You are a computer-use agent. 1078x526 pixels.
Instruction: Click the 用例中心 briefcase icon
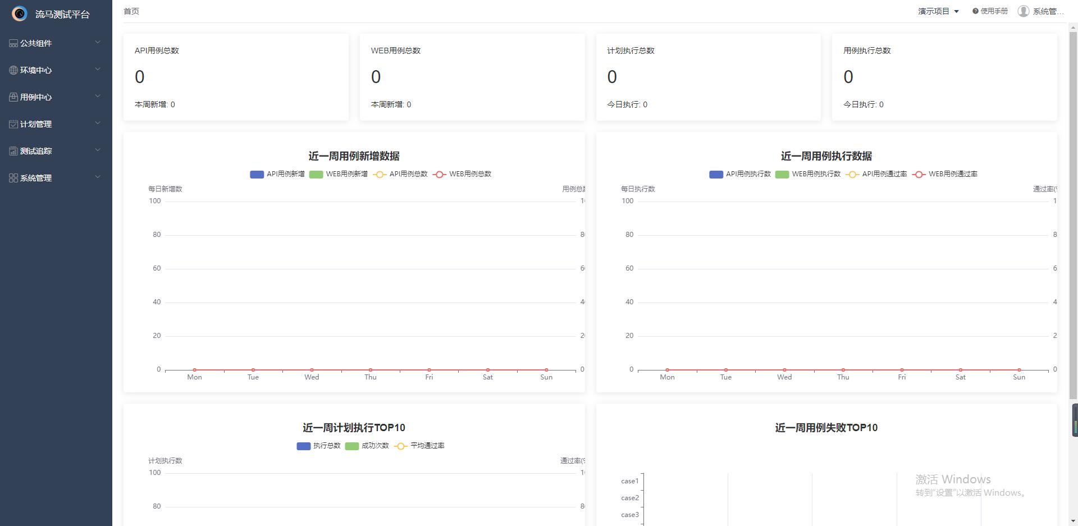[13, 97]
